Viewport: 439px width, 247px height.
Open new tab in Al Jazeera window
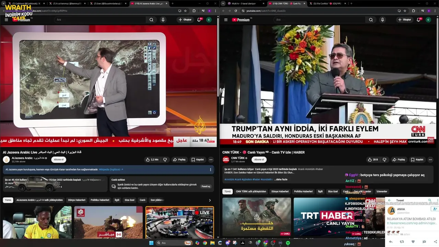[173, 3]
